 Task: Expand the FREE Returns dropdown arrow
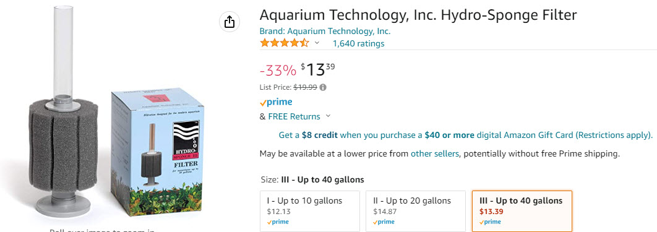[328, 116]
